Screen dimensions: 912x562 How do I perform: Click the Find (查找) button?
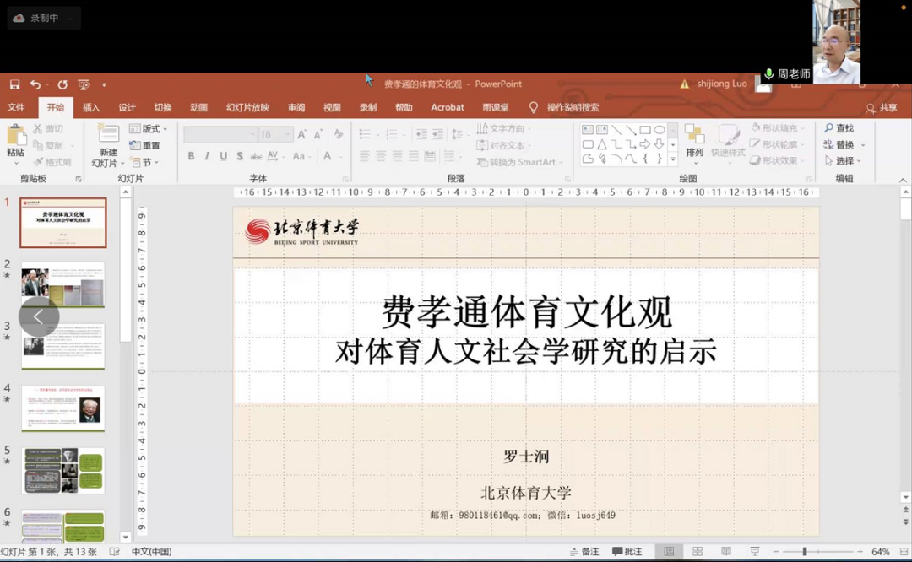[x=839, y=128]
